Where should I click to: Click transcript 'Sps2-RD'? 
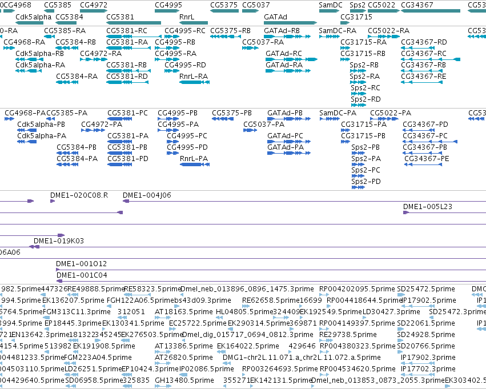[365, 99]
